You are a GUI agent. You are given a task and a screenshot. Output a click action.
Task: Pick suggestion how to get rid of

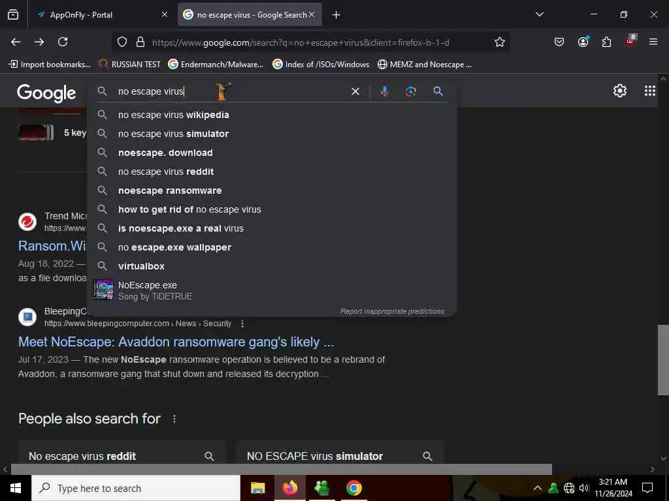point(272,209)
